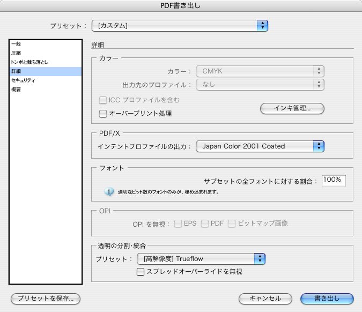
Task: Select 一般 in the left category list
Action: coord(46,44)
